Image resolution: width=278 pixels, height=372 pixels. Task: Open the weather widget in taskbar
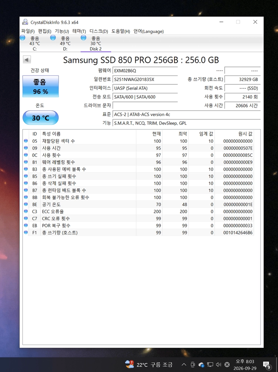click(x=149, y=365)
